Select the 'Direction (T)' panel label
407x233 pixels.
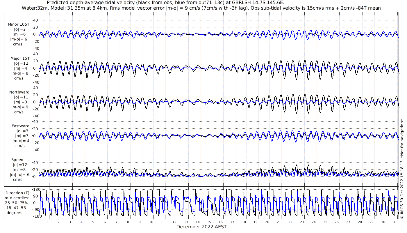click(x=17, y=193)
